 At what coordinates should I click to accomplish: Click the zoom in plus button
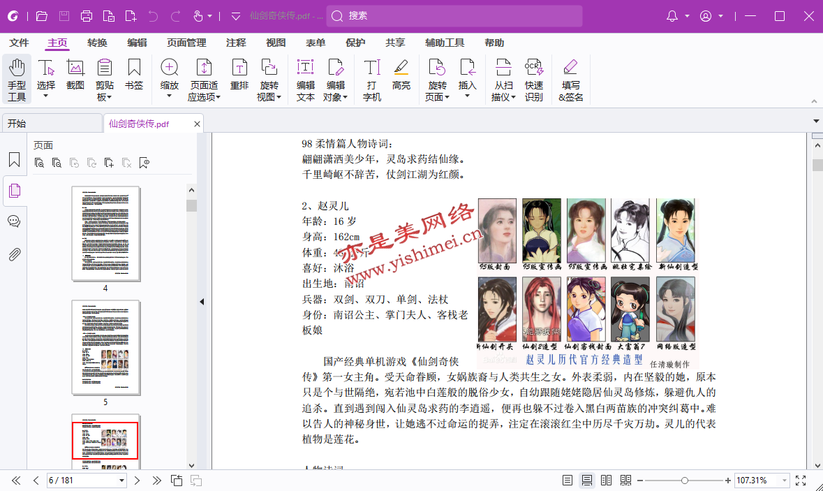(727, 481)
